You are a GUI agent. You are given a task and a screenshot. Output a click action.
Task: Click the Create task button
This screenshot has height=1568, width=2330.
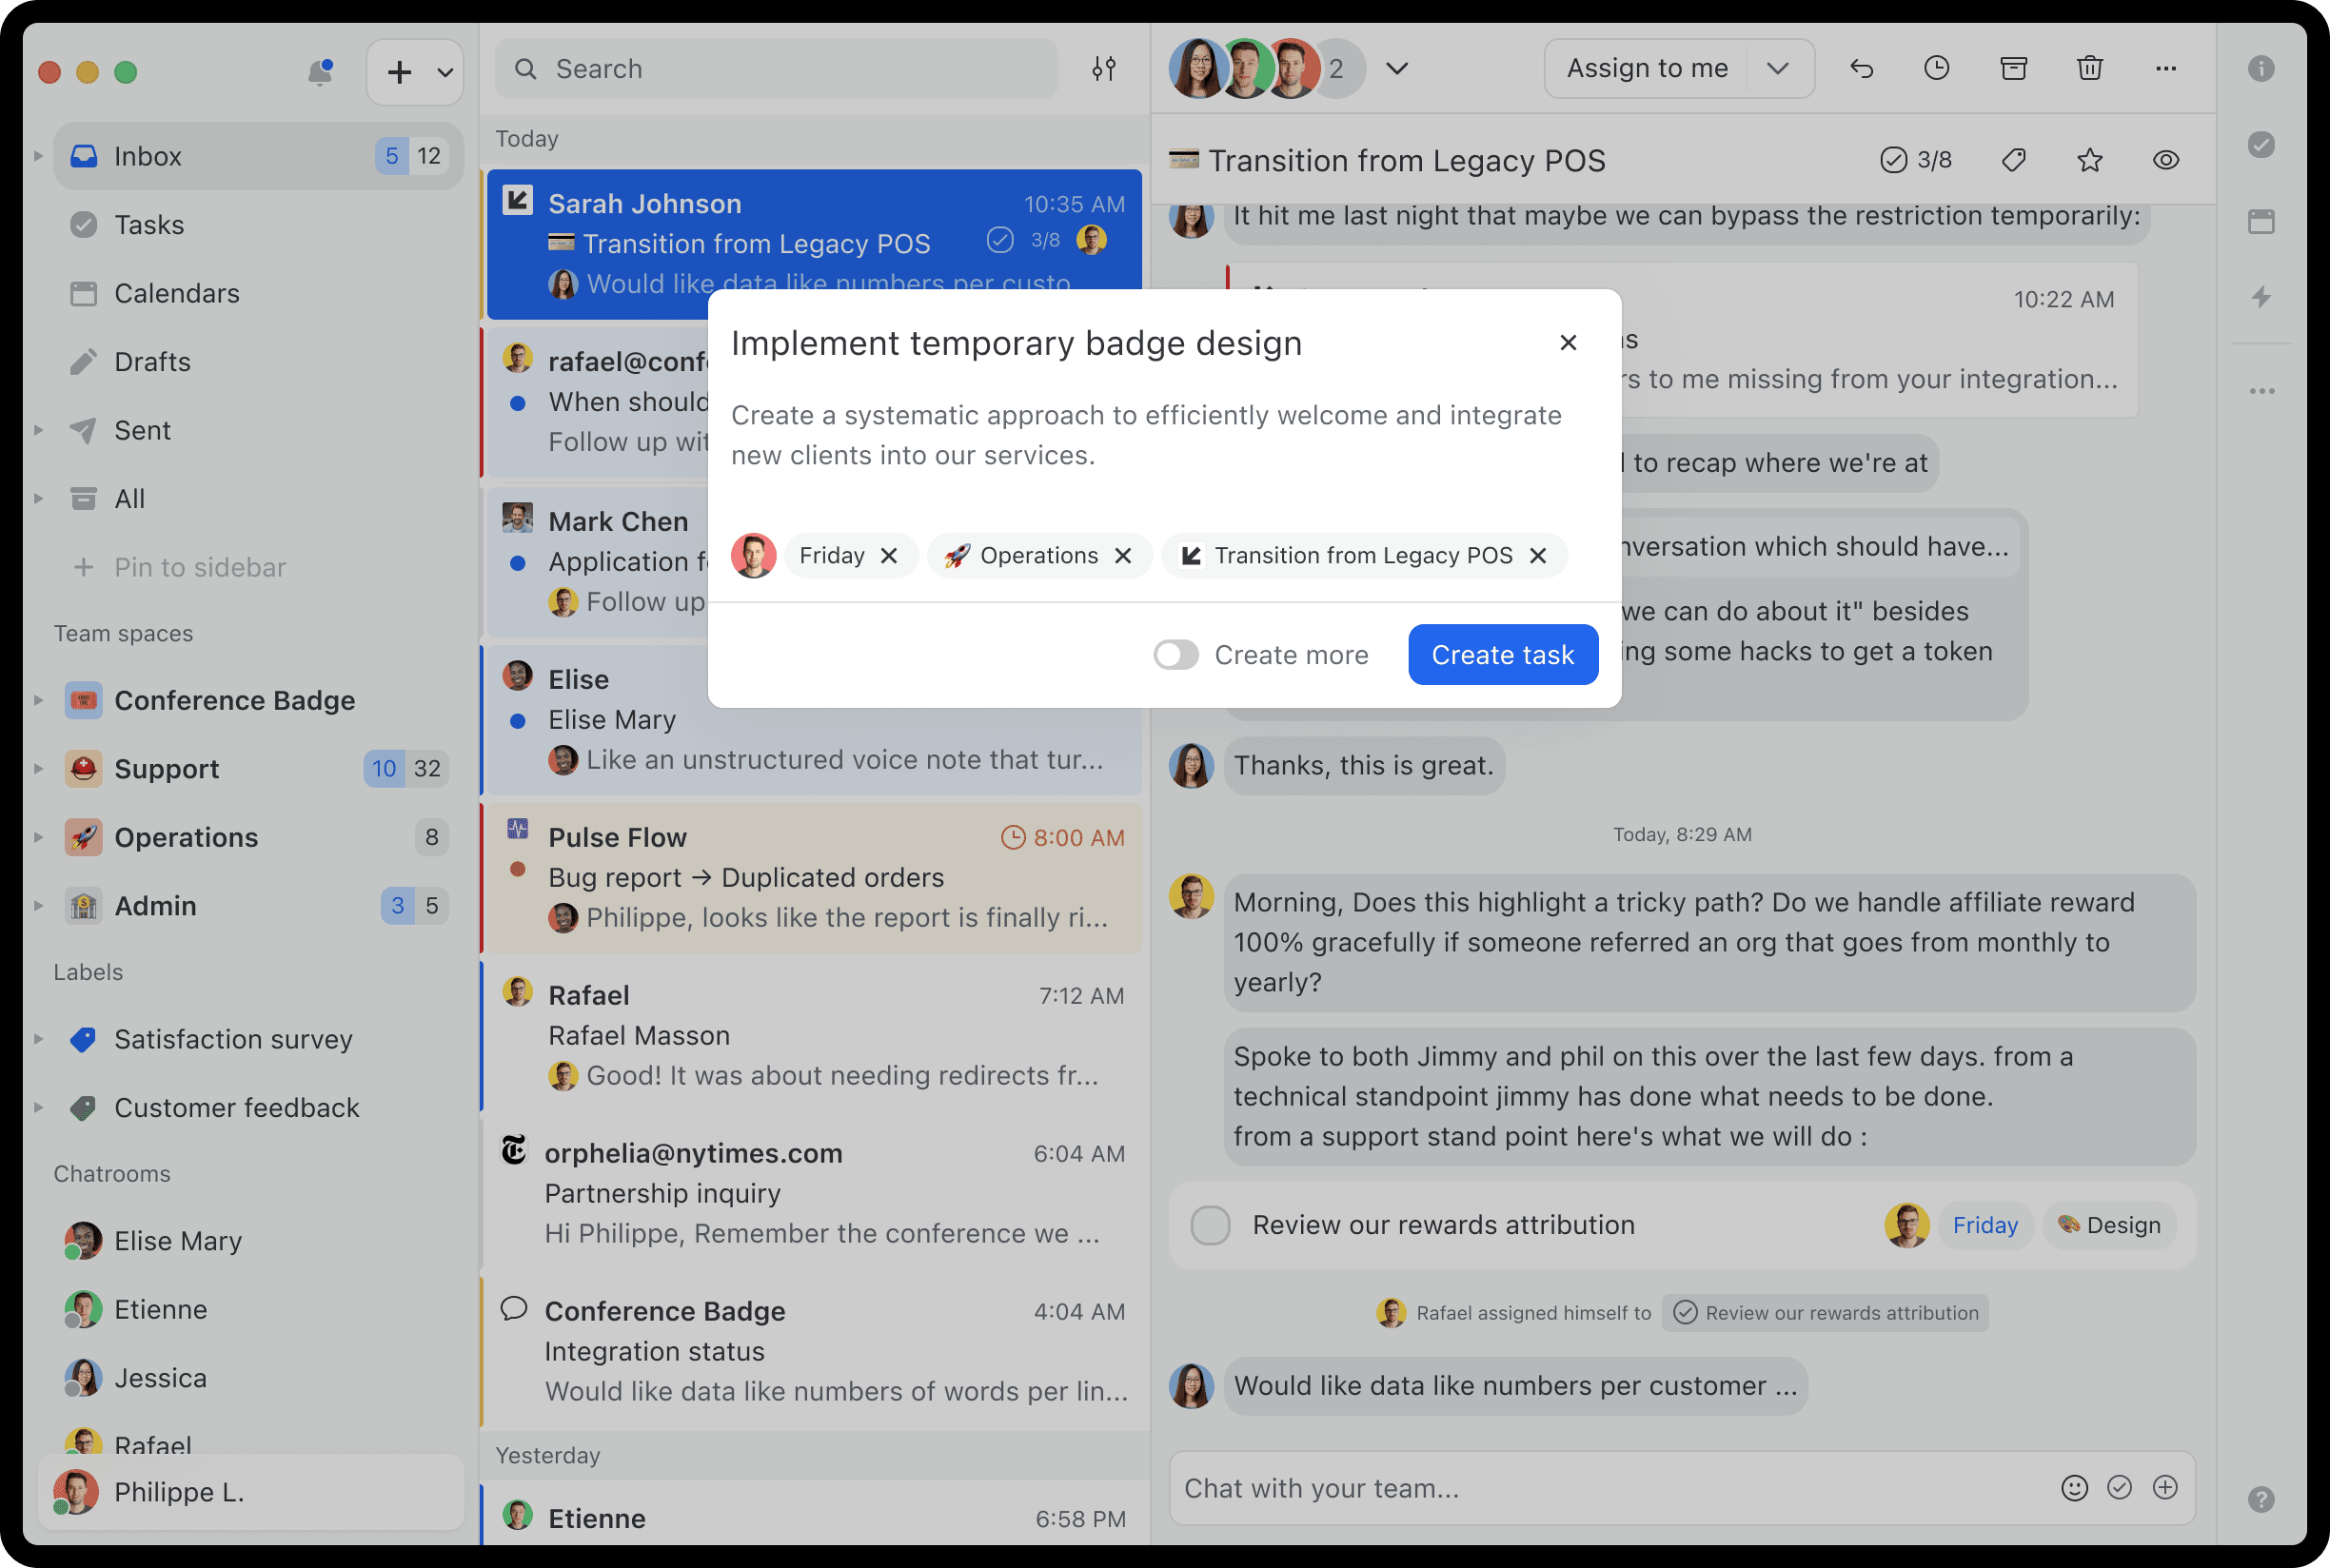pos(1502,655)
